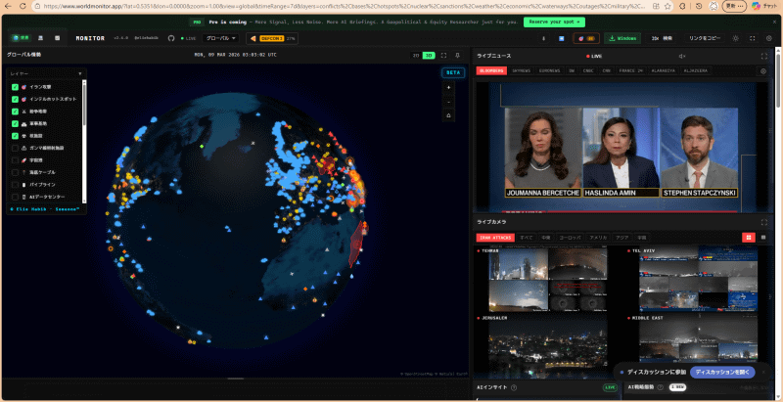Toggle the light/dark theme sun icon

click(x=735, y=38)
